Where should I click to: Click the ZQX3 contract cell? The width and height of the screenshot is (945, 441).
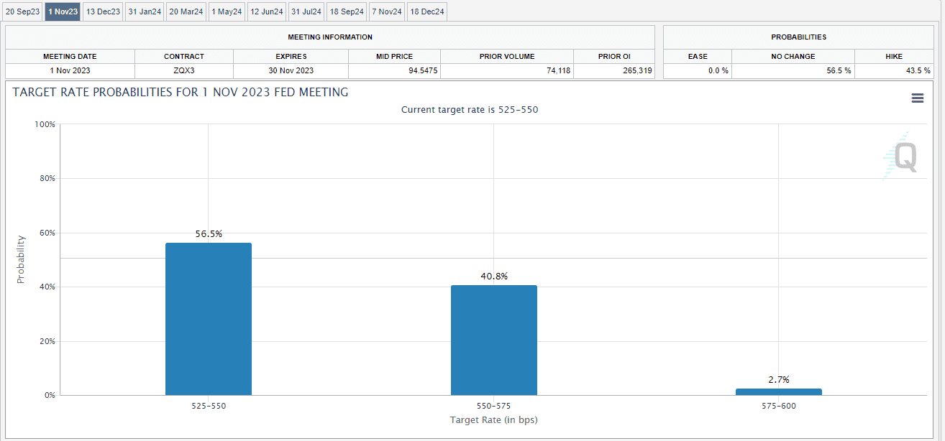click(184, 70)
